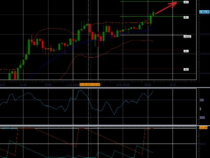Select the Pivot level label
Screen dimensions: 210x158
[187, 37]
